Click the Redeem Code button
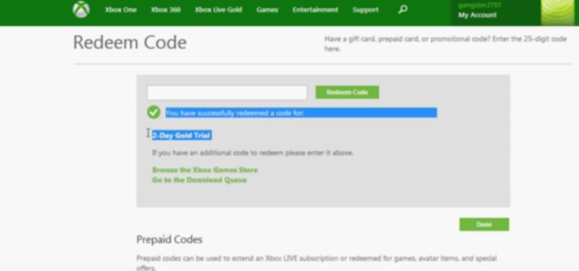This screenshot has height=271, width=579. 347,92
